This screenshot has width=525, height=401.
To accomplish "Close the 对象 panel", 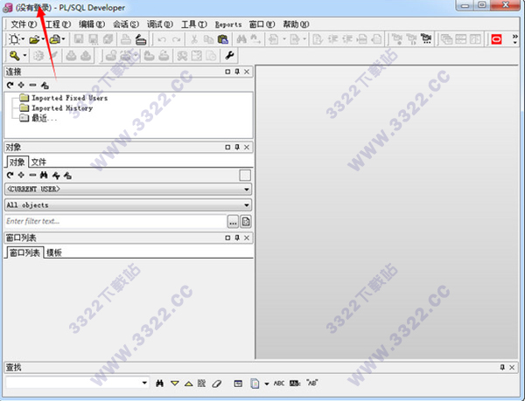I will coord(247,148).
